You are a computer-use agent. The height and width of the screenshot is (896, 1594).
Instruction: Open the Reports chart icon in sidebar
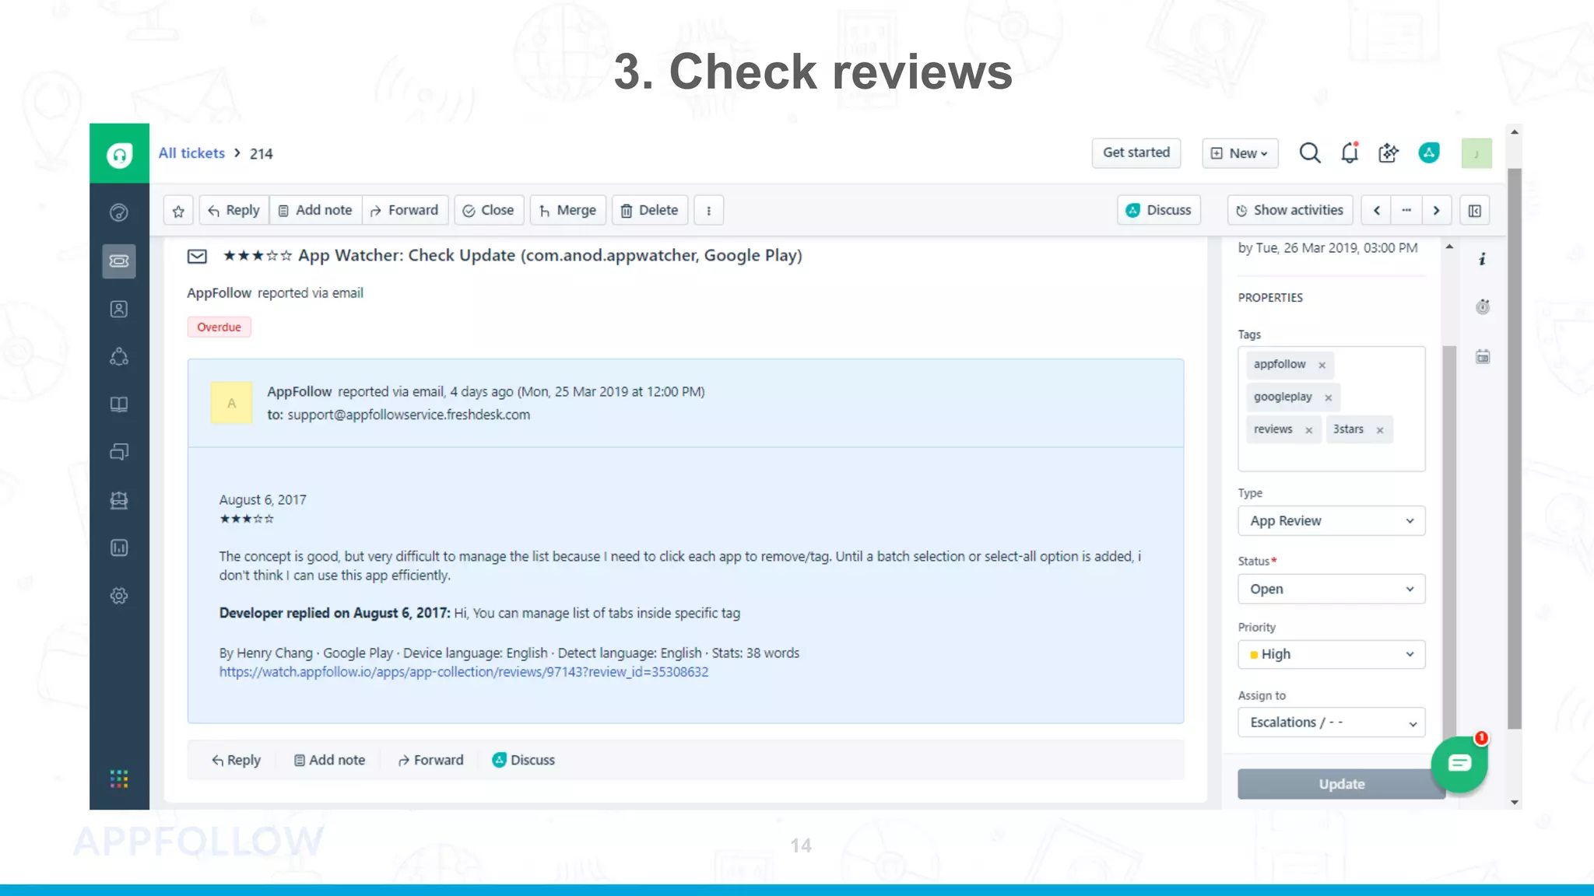point(119,548)
